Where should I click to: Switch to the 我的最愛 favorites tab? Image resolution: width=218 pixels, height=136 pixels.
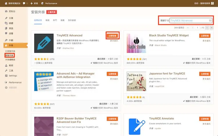(72, 20)
